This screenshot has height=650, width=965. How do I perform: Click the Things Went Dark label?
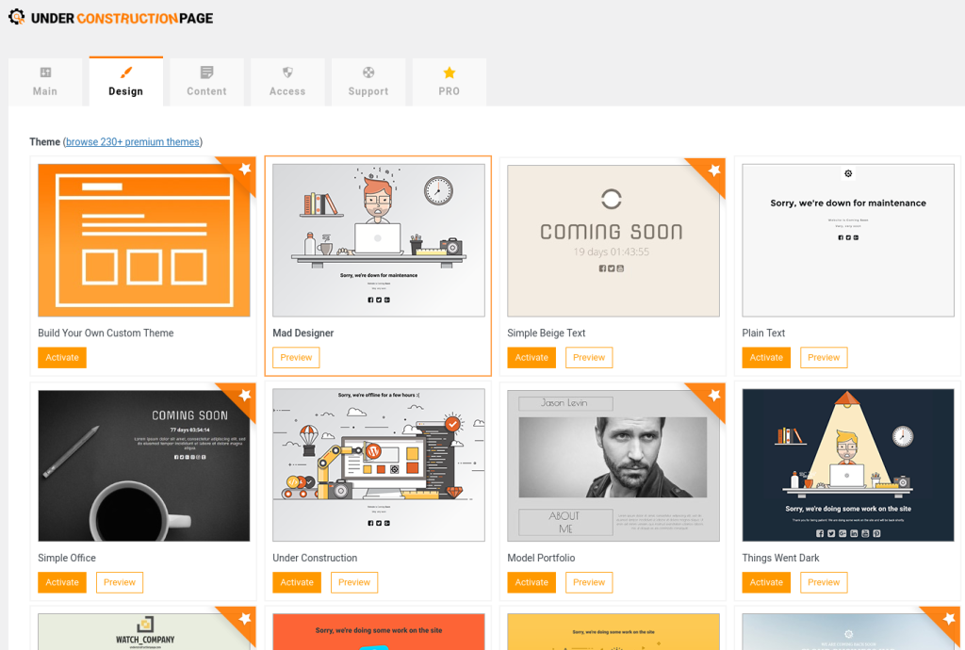[x=780, y=559]
